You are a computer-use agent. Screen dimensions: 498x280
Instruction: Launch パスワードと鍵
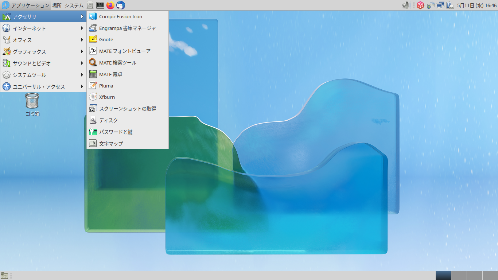[128, 132]
